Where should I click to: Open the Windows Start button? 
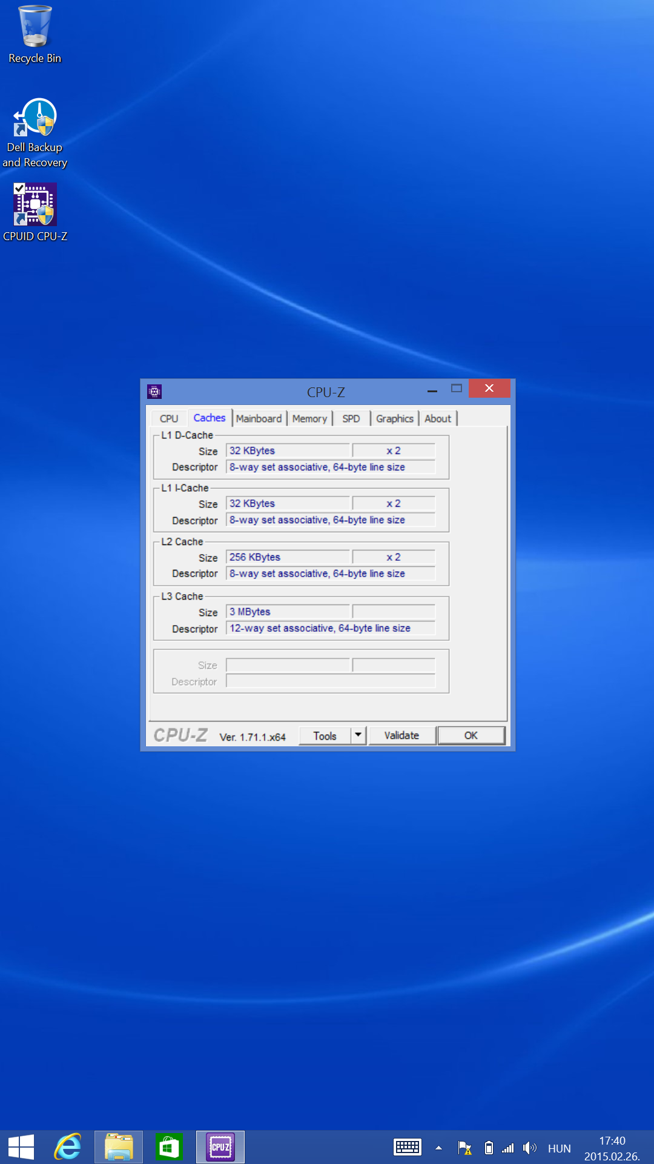[21, 1147]
